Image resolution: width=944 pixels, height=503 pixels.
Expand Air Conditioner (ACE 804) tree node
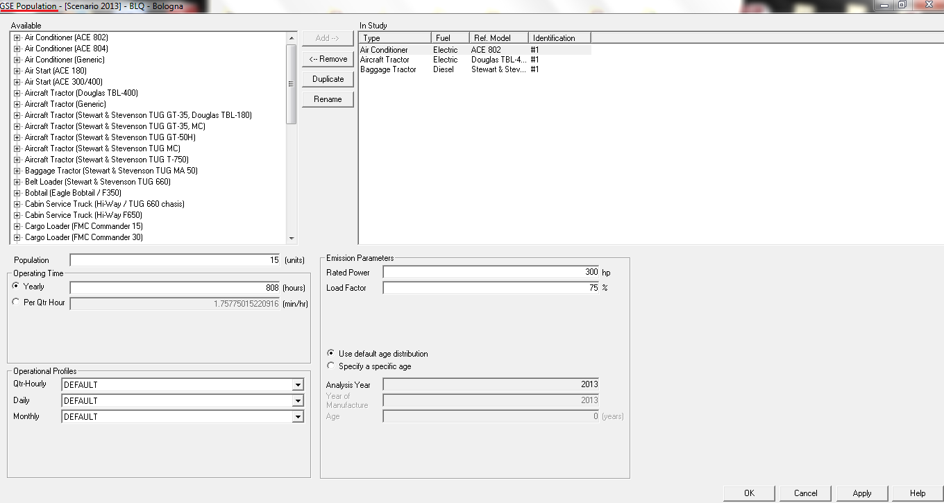click(17, 49)
